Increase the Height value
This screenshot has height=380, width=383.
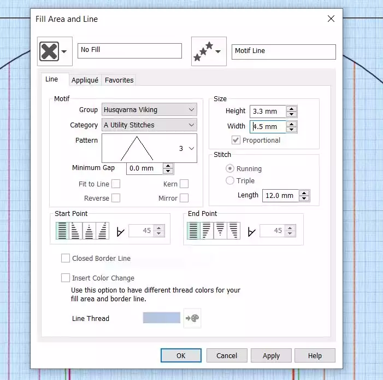[291, 109]
